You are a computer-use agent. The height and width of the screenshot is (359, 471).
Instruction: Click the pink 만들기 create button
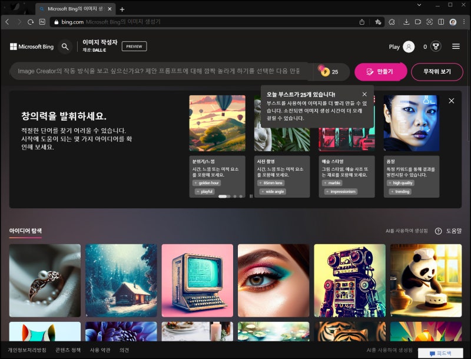click(380, 71)
